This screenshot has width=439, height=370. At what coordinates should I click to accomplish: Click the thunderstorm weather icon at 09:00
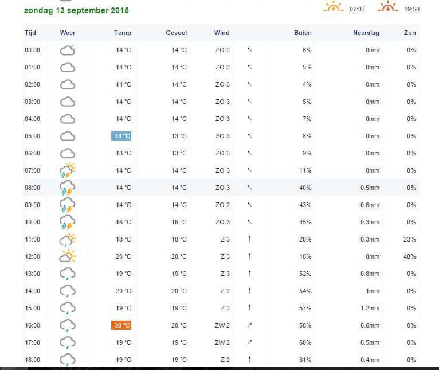tap(68, 205)
